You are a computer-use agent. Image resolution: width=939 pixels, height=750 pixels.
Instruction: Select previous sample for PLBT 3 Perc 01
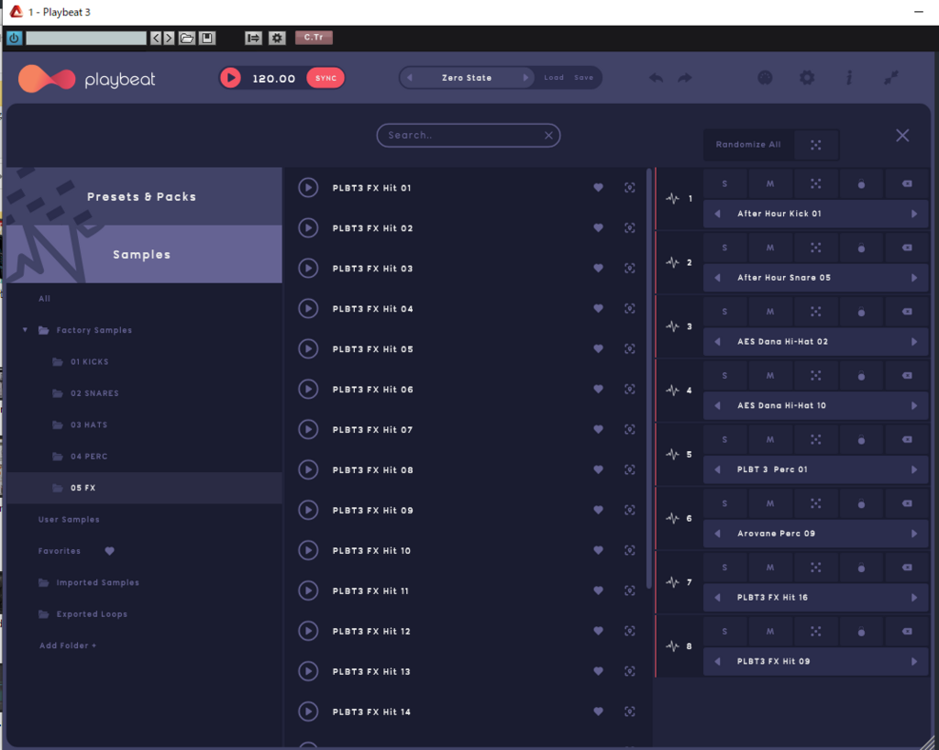[717, 469]
